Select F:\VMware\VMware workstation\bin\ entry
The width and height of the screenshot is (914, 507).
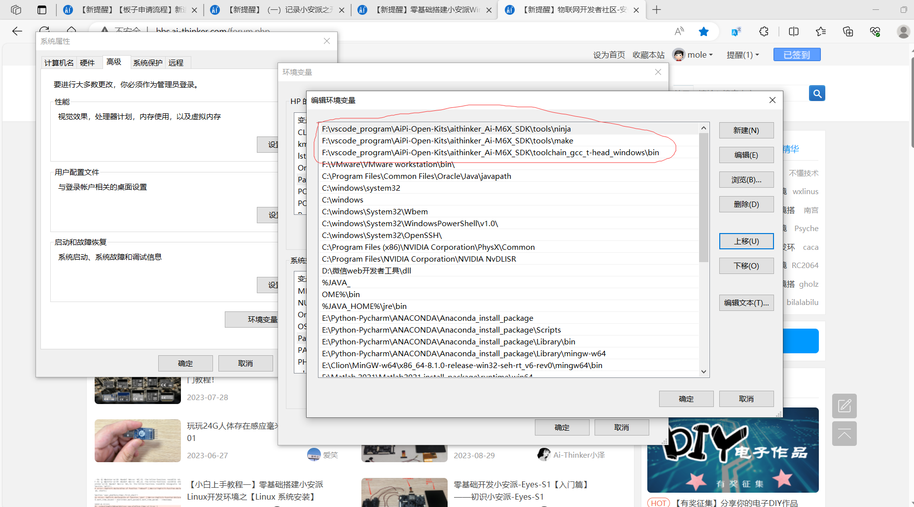(509, 164)
